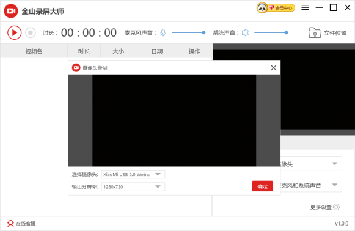Mute system sound via the speaker icon
Screen dimensions: 355x231
click(x=246, y=32)
